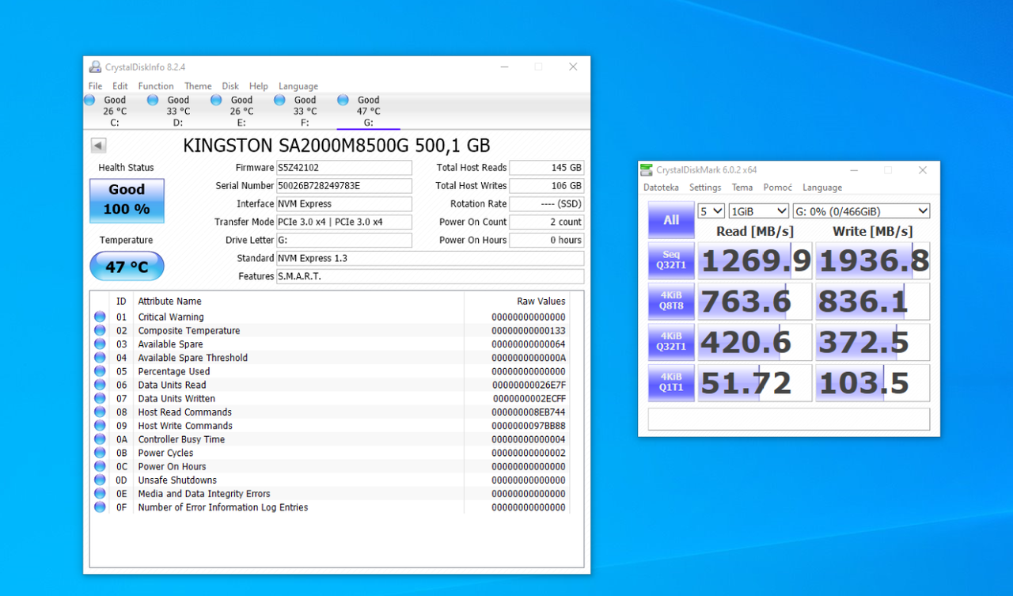This screenshot has width=1013, height=596.
Task: Click status orb for Power Cycles row
Action: (100, 453)
